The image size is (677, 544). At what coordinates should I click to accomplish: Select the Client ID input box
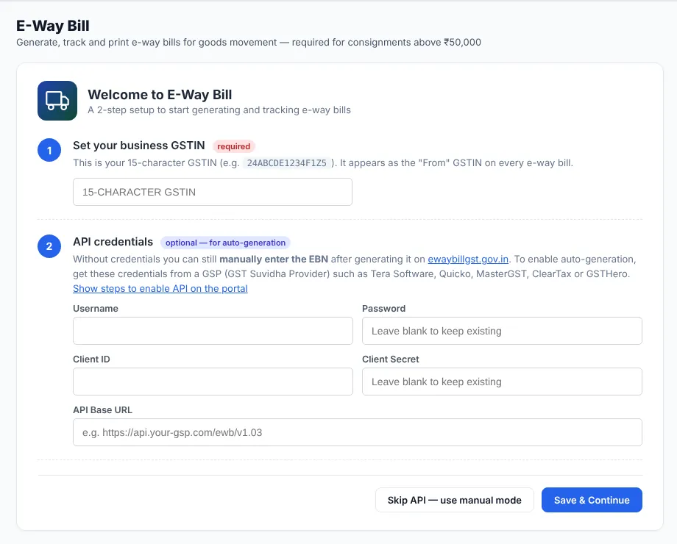tap(213, 382)
